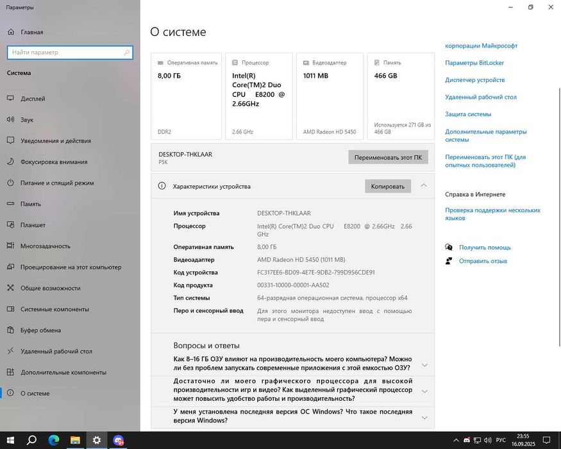Click the Home icon beside Главная
The width and height of the screenshot is (561, 449).
click(11, 32)
